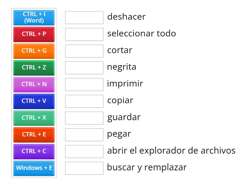Select the CTRL + Z tile
Image resolution: width=248 pixels, height=186 pixels.
coord(34,68)
